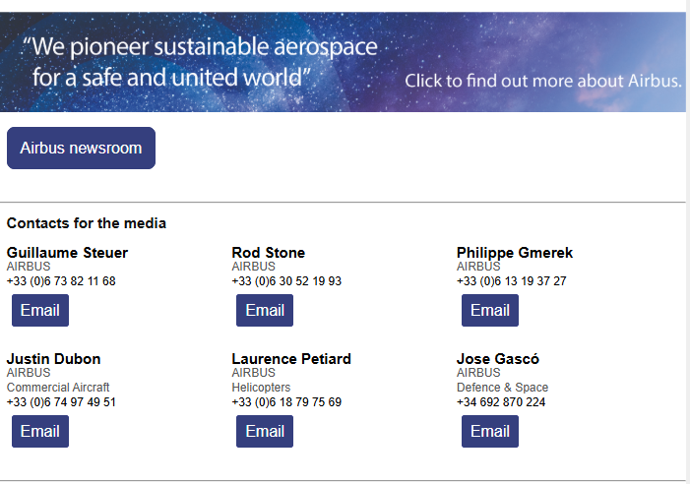Image resolution: width=690 pixels, height=484 pixels.
Task: Select the Justin Dubon contact name
Action: coord(53,359)
